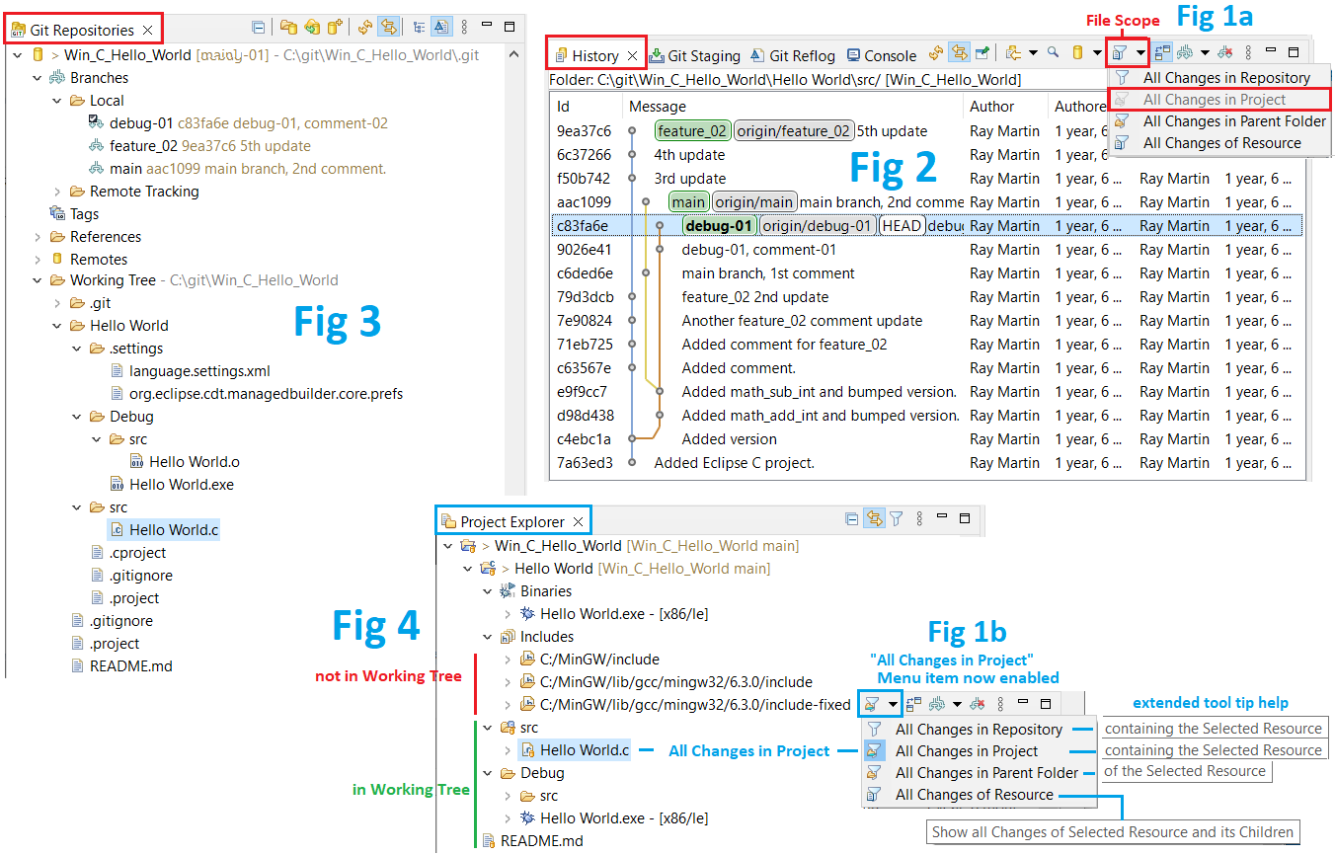Click the File Scope filter icon in History
The height and width of the screenshot is (855, 1335).
pos(1119,52)
